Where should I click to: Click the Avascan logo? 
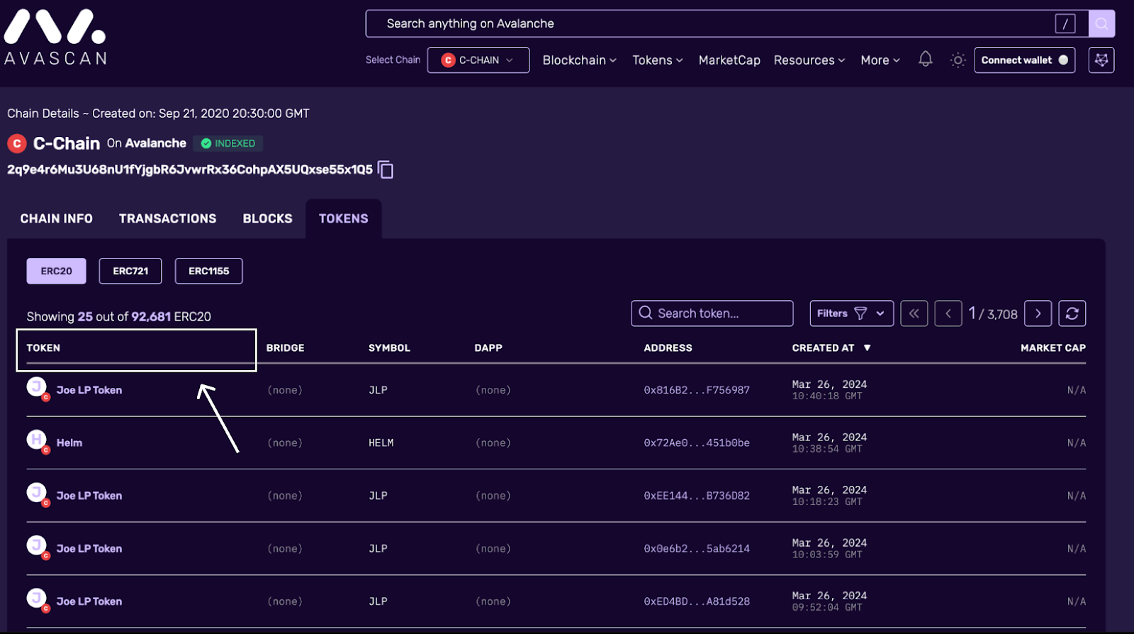[x=55, y=38]
